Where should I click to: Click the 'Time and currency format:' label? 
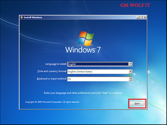pyautogui.click(x=52, y=71)
